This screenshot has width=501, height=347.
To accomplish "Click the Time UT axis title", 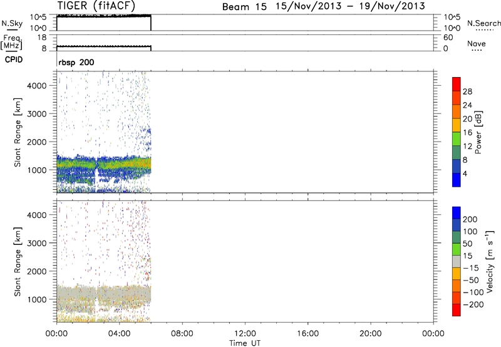I will [245, 343].
